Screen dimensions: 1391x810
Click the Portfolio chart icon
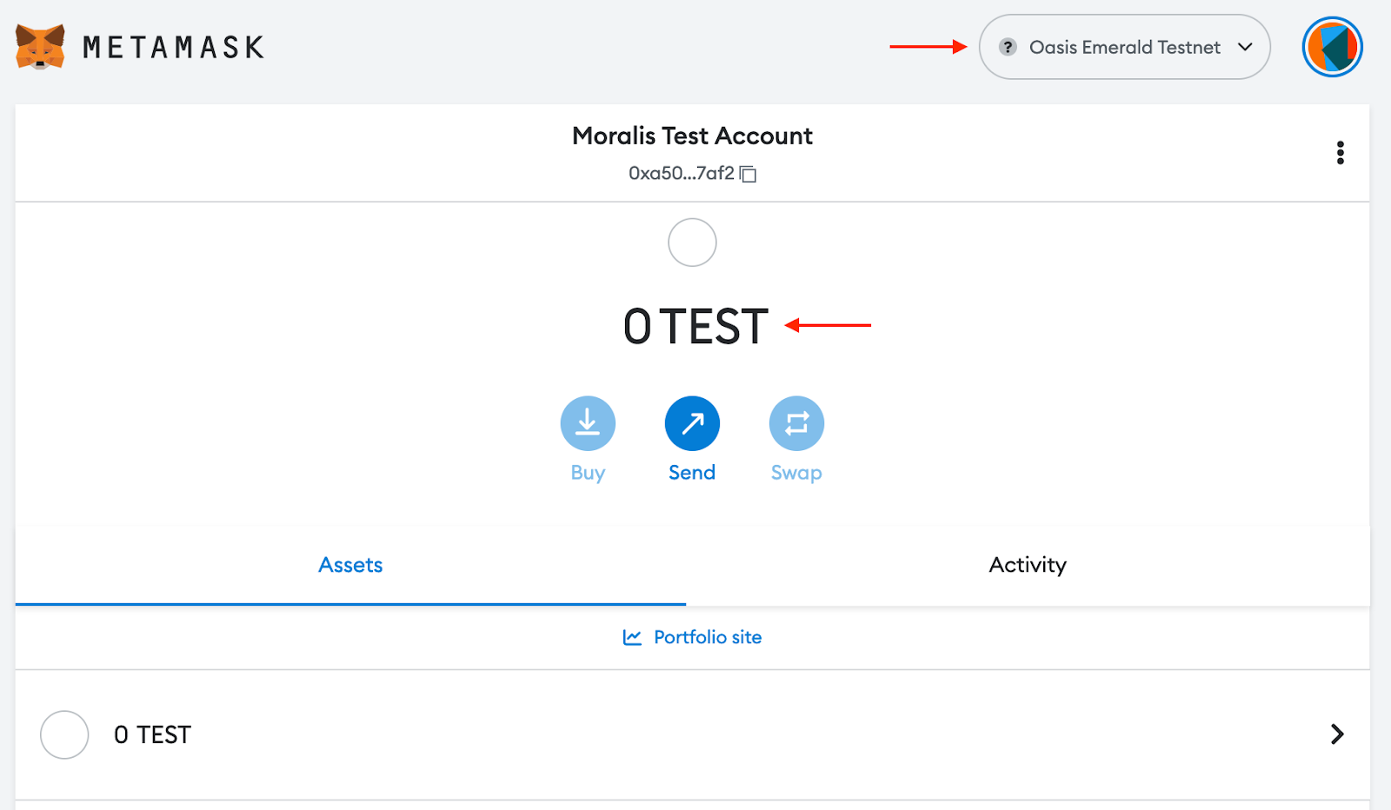point(632,637)
